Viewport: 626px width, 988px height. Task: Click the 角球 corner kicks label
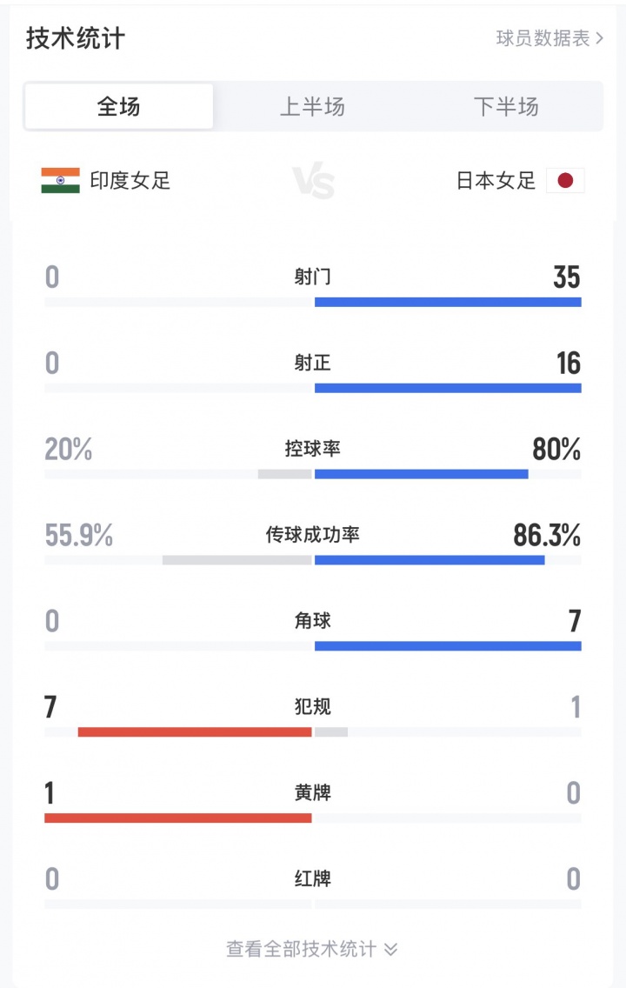click(313, 621)
